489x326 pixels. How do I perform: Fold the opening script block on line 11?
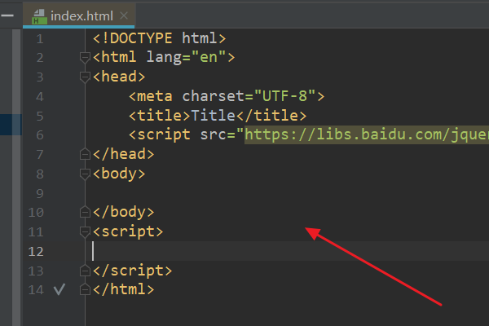tap(85, 231)
